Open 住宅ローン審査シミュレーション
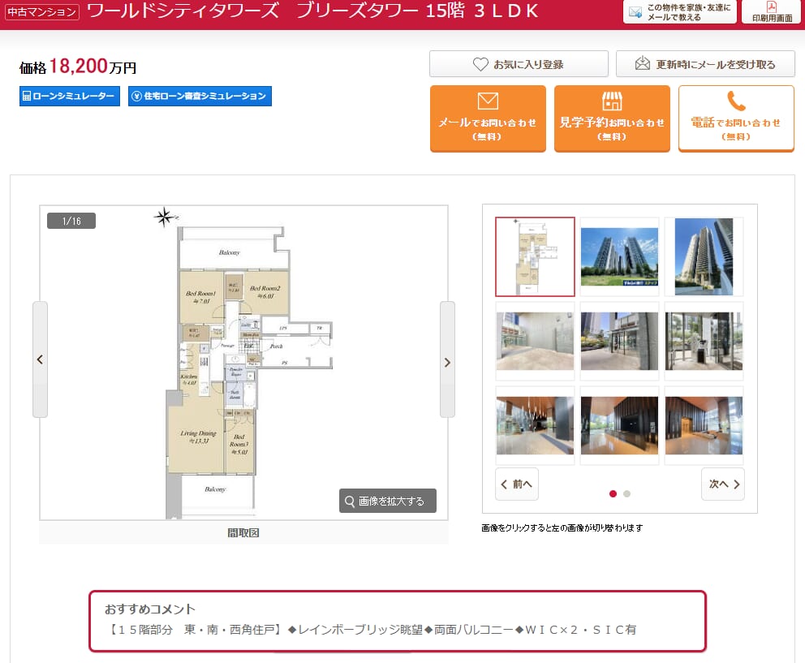Image resolution: width=805 pixels, height=663 pixels. click(200, 96)
